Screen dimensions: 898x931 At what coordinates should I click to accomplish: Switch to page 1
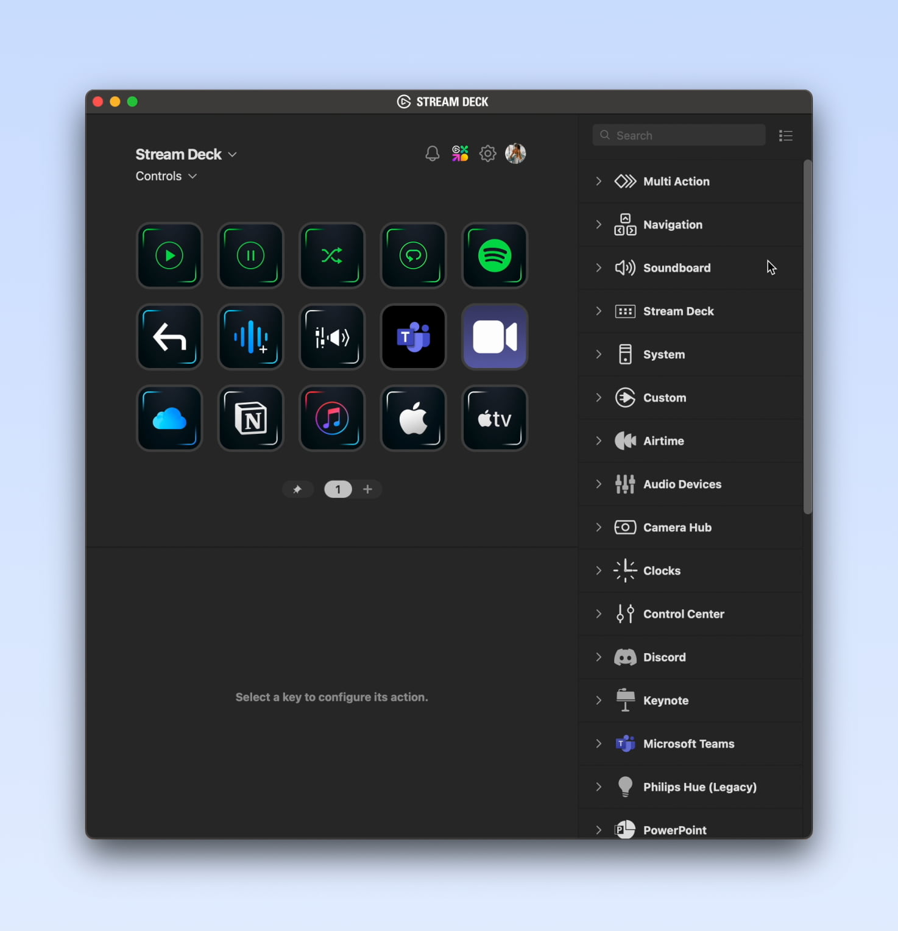tap(338, 489)
